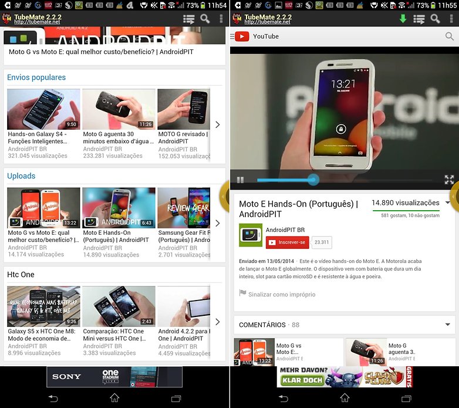Open Moto G aguenta 30 minutos thumbnail in Envios populares
Screen dimensions: 459x408
pos(119,109)
